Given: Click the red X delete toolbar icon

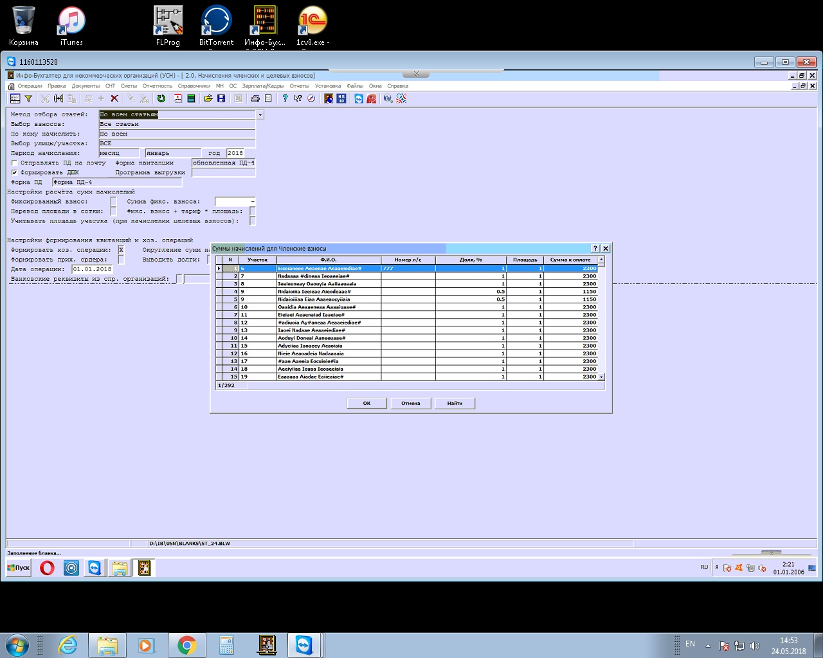Looking at the screenshot, I should (114, 98).
